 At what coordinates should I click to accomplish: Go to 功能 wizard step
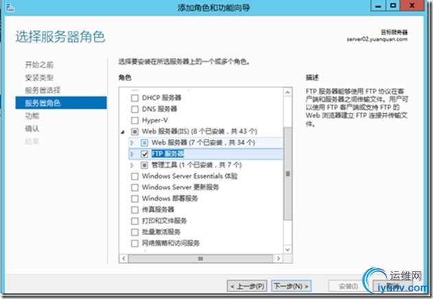click(32, 115)
